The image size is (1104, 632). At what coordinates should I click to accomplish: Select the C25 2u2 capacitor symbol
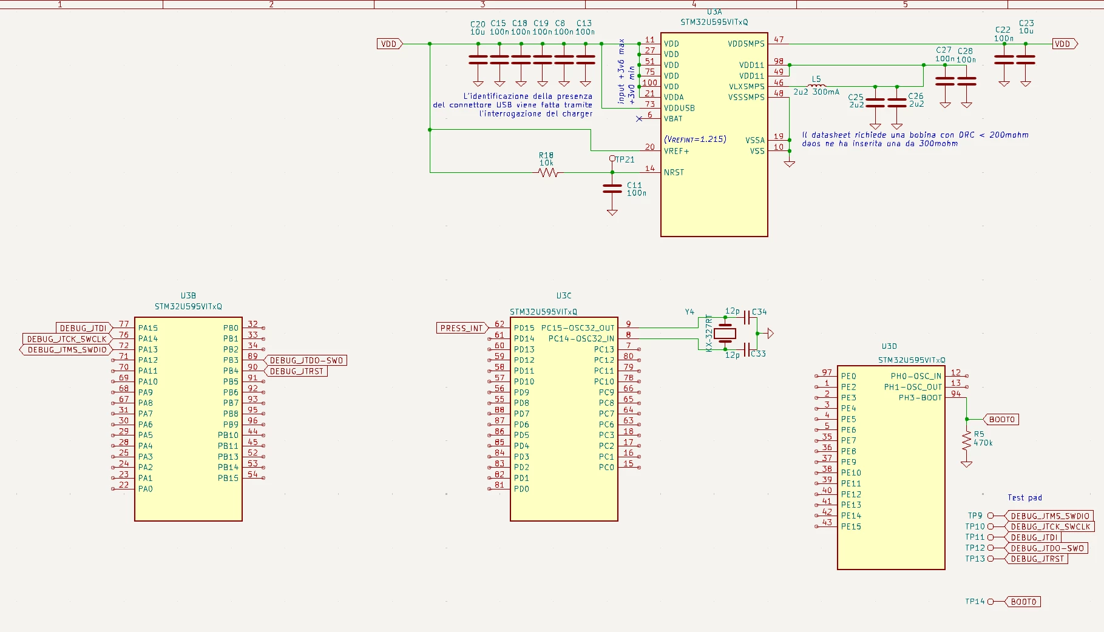coord(875,103)
